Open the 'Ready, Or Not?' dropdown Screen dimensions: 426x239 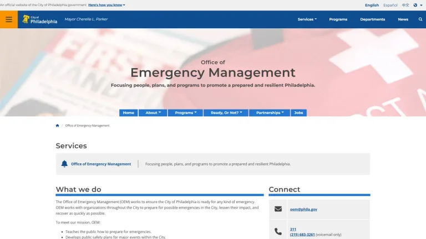pyautogui.click(x=226, y=113)
